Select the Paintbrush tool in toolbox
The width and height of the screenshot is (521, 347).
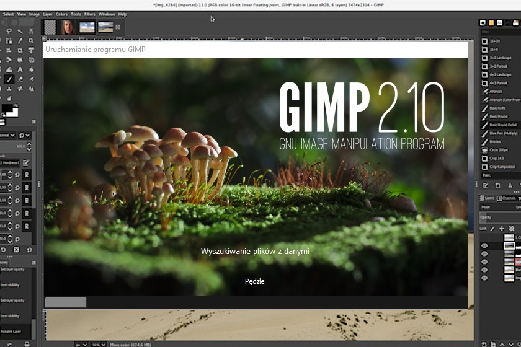pos(9,79)
